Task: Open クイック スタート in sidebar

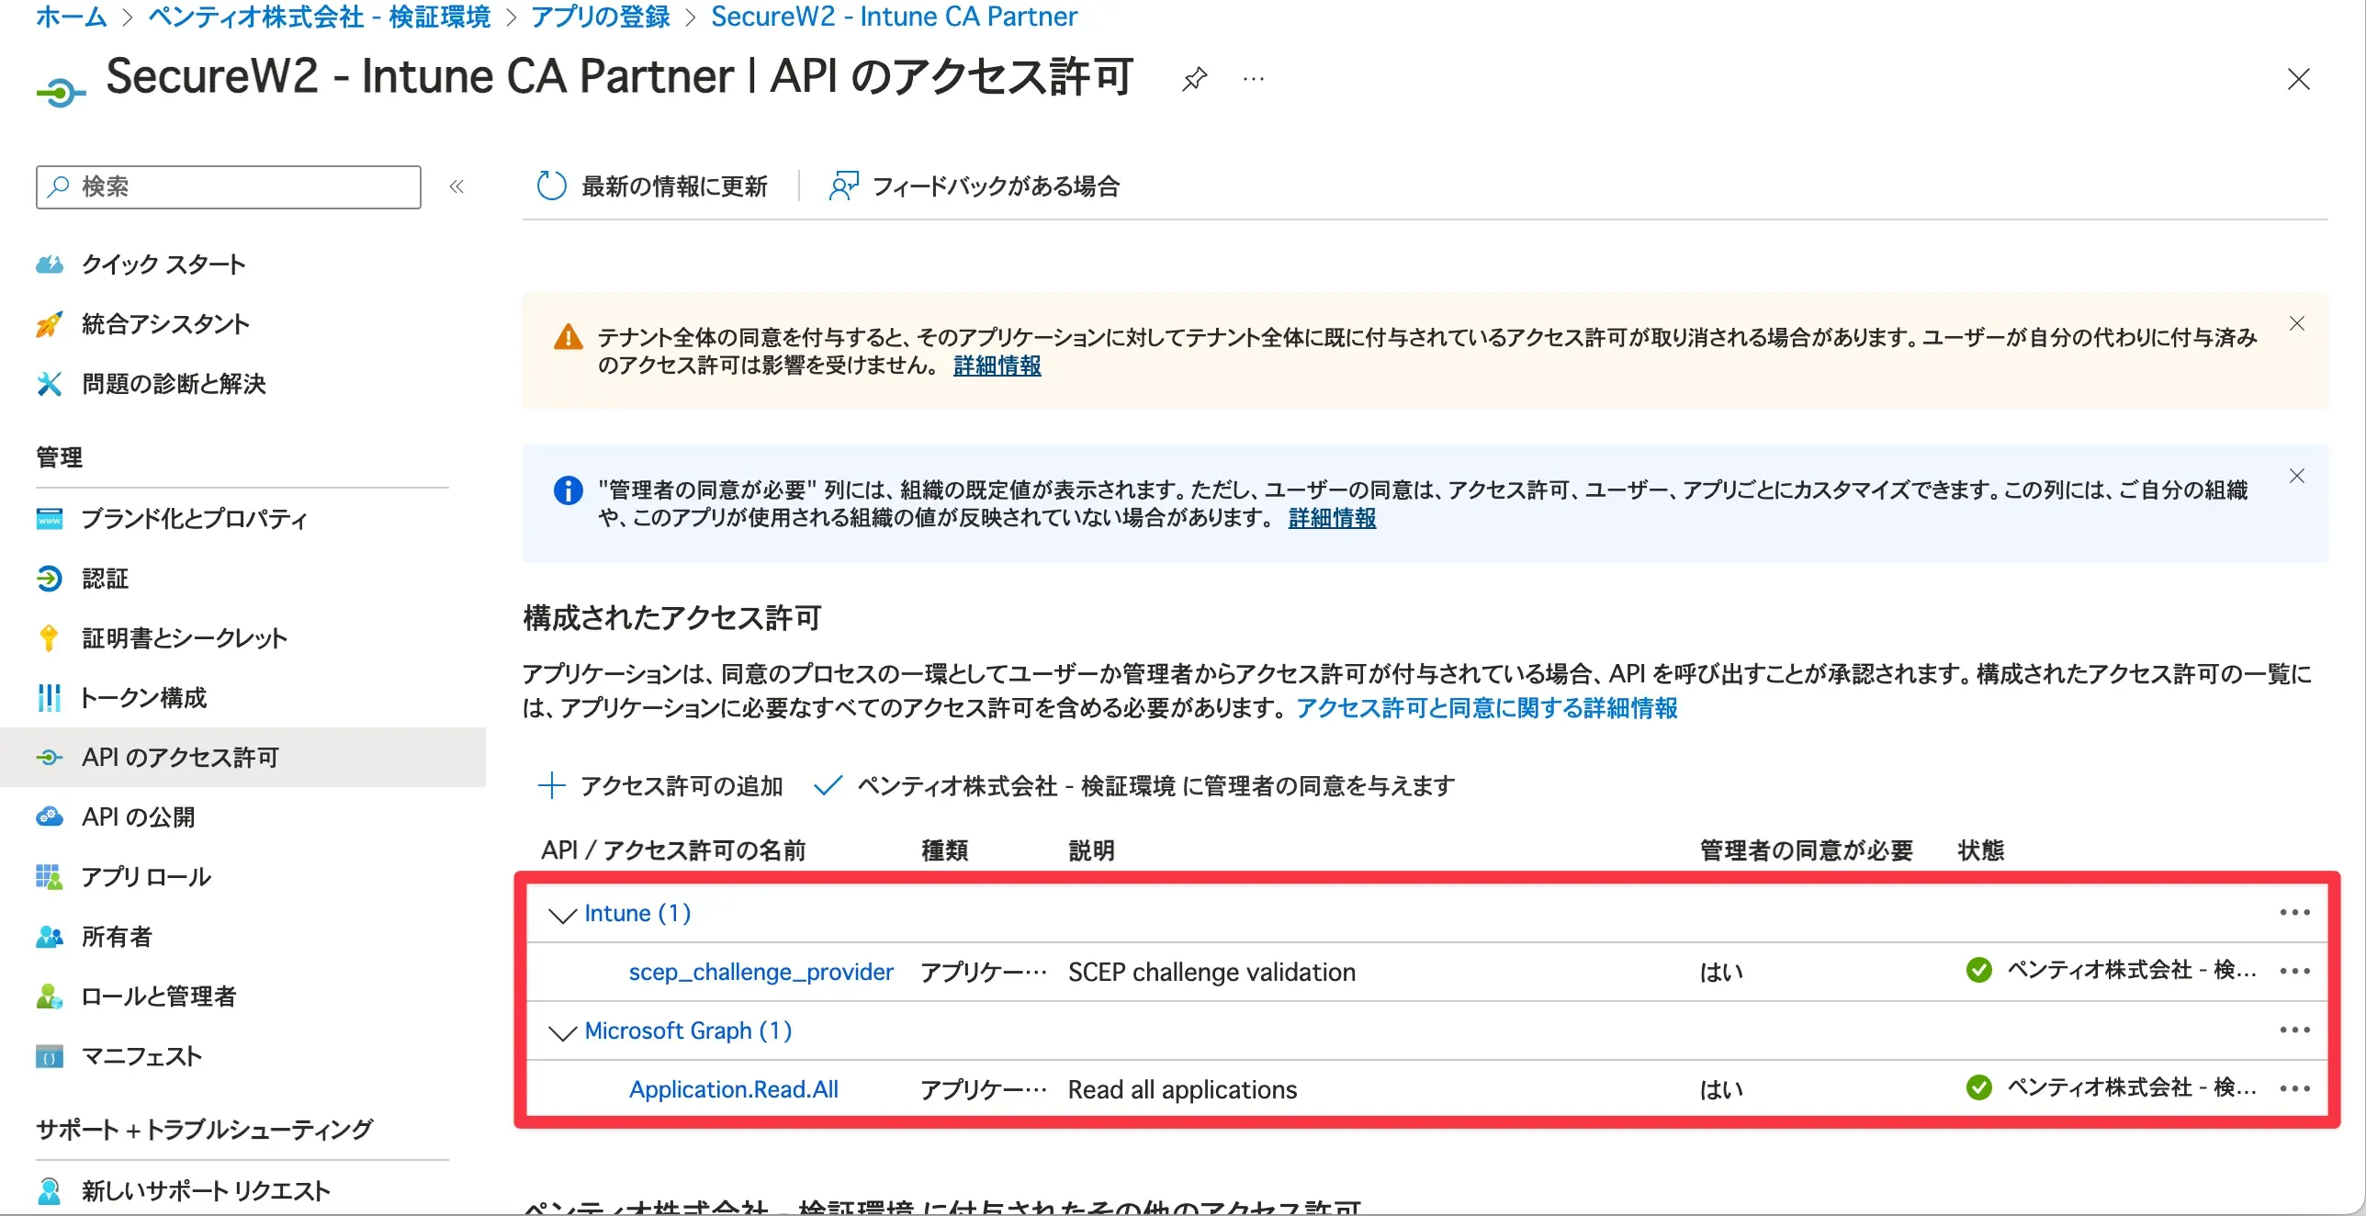Action: point(163,265)
